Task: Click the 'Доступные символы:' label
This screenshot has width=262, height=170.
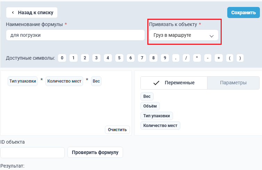Action: tap(31, 58)
